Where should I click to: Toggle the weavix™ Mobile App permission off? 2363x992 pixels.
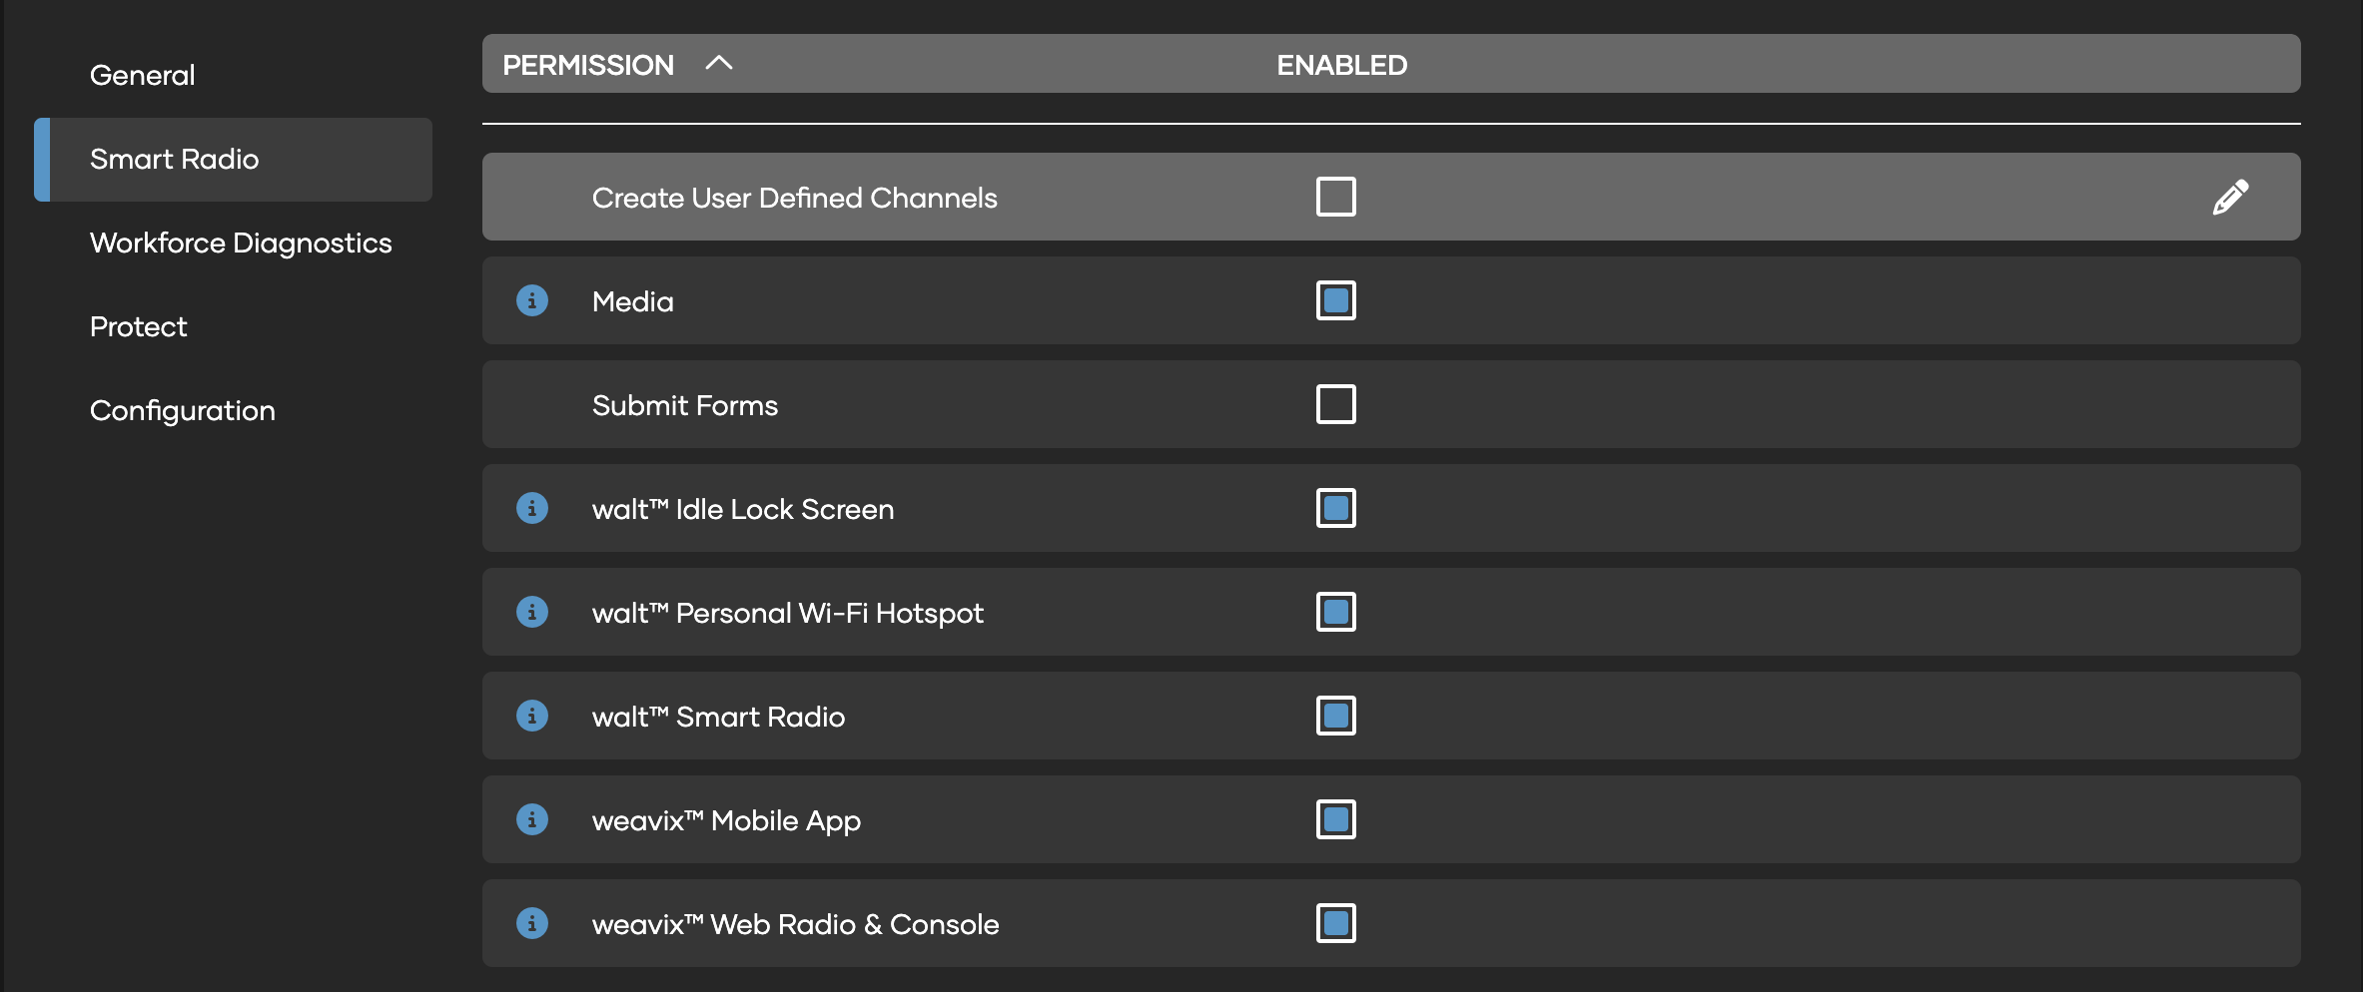[x=1335, y=819]
